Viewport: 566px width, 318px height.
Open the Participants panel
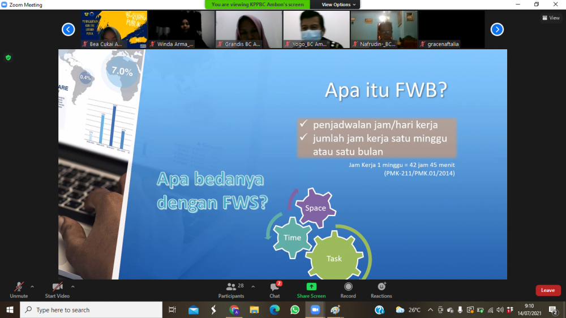(231, 290)
